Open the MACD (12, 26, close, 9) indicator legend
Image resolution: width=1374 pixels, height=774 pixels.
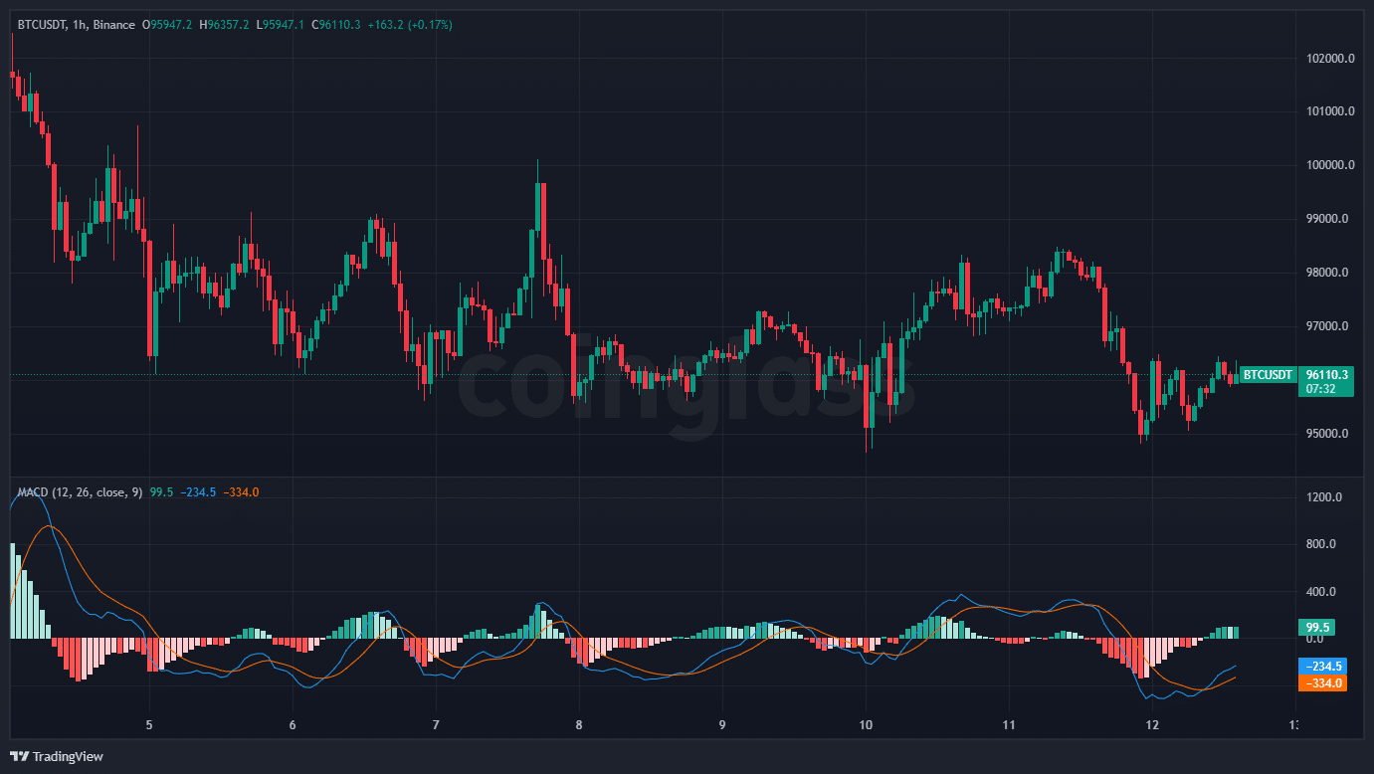point(80,492)
